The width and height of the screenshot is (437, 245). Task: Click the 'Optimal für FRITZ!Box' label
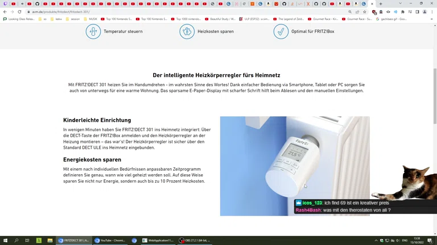(313, 31)
